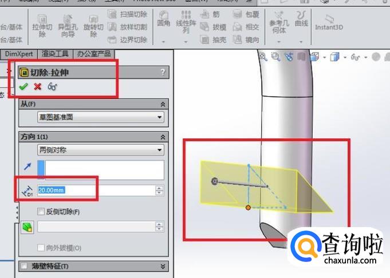Enable 反侧切除 flip side to cut
Screen dimensions: 390x278
pyautogui.click(x=41, y=212)
